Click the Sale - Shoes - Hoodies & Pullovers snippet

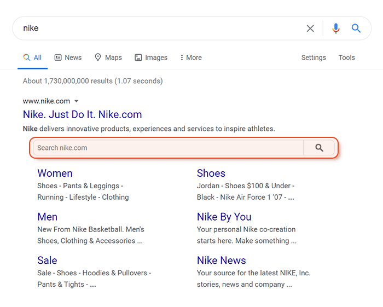click(94, 279)
